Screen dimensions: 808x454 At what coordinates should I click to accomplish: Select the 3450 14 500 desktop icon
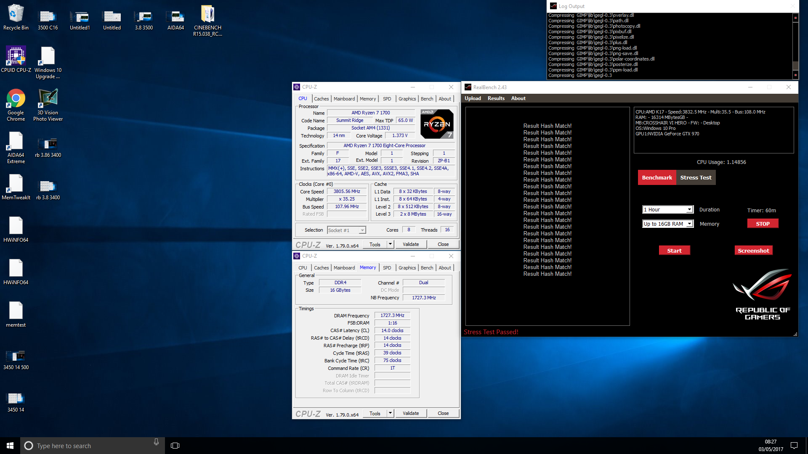(x=16, y=360)
